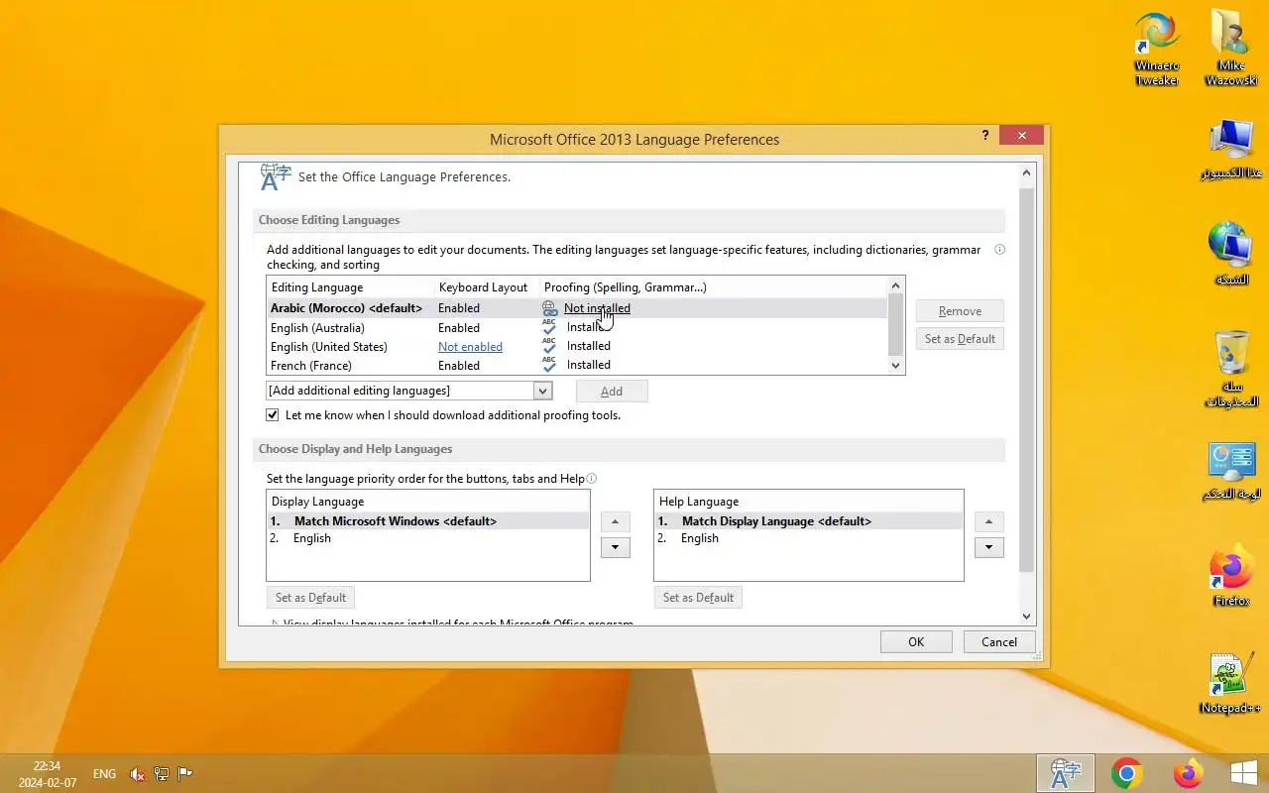The width and height of the screenshot is (1269, 793).
Task: Click proofing check icon for French (France)
Action: (549, 365)
